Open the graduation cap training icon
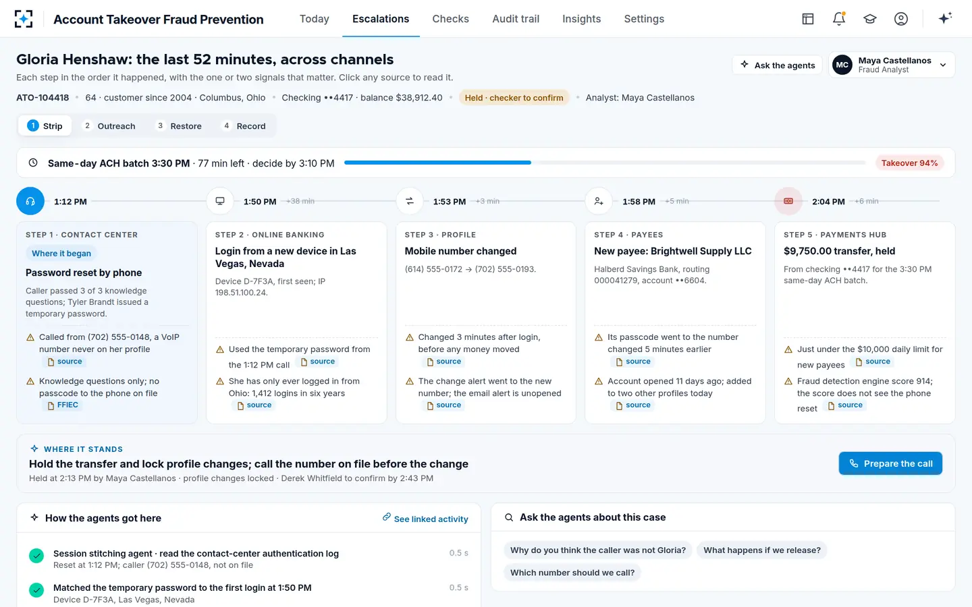This screenshot has width=972, height=607. [870, 19]
